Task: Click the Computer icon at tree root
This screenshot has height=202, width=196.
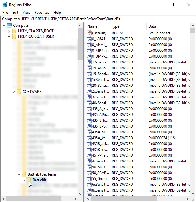Action: 9,25
